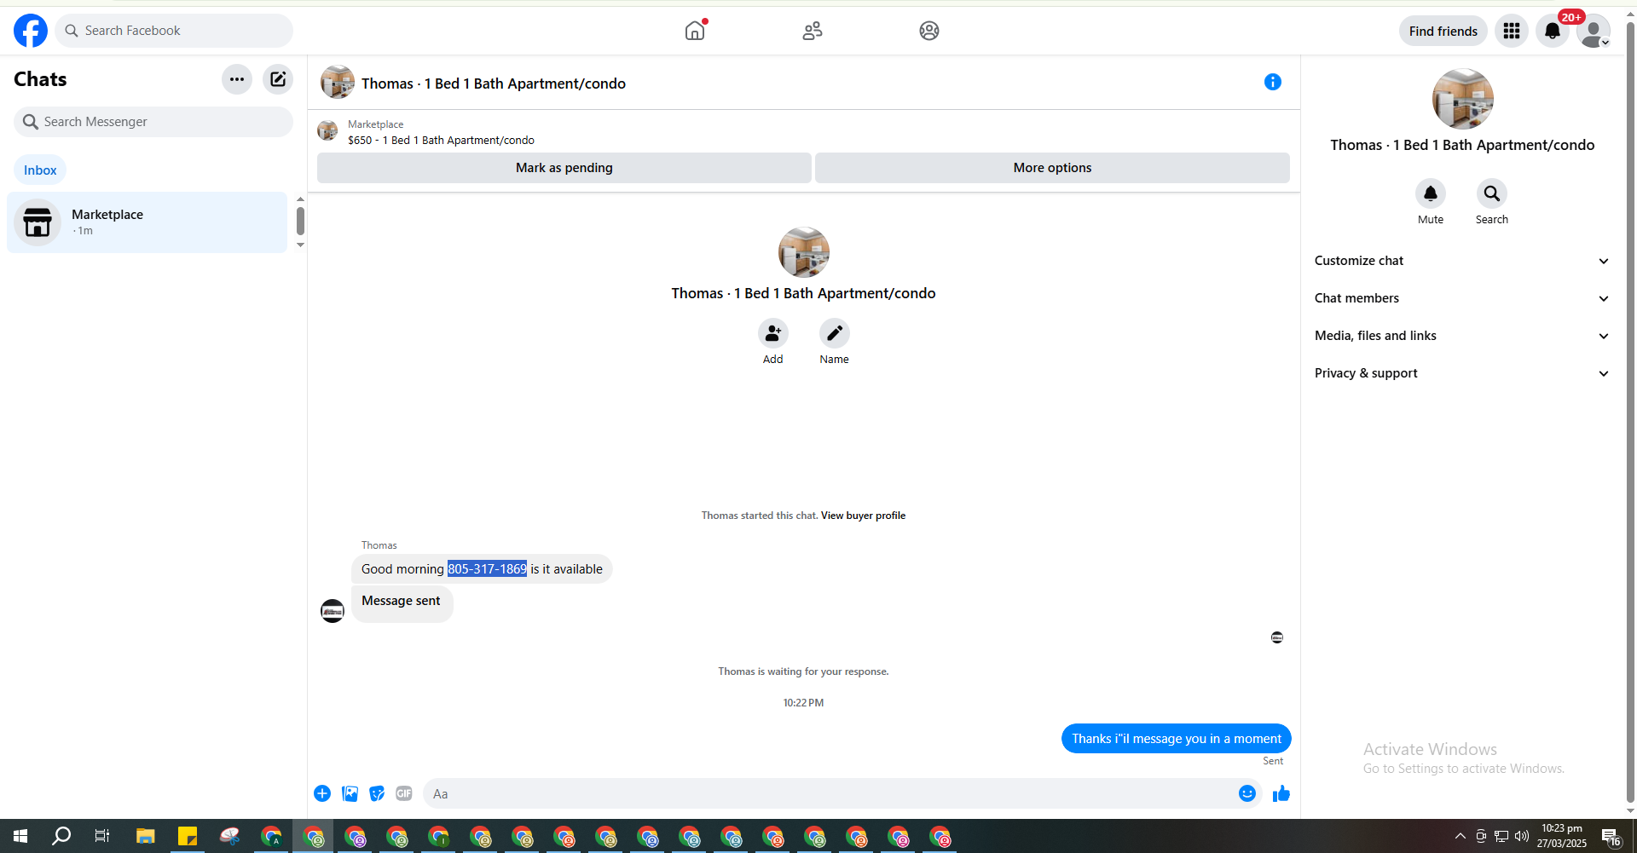This screenshot has height=853, width=1637.
Task: Open the Groups icon in top navigation
Action: tap(929, 31)
